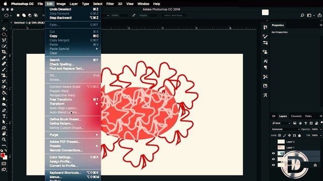Screen dimensions: 323x181
Task: Toggle Lock all padlock icon in Lock row
Action: tap(299, 135)
